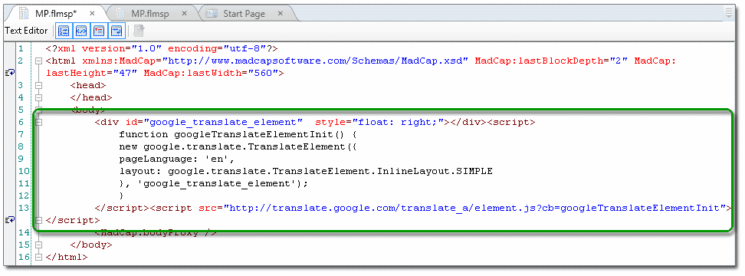Collapse the html block on line 2
This screenshot has width=745, height=276.
tap(38, 61)
